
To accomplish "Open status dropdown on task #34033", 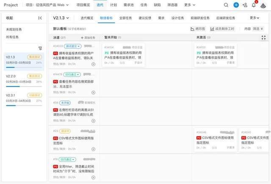I will click(x=72, y=46).
